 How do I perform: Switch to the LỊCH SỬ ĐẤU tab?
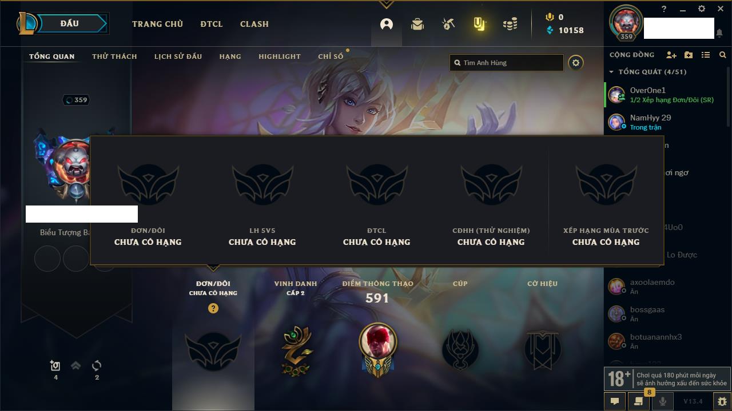pyautogui.click(x=178, y=57)
